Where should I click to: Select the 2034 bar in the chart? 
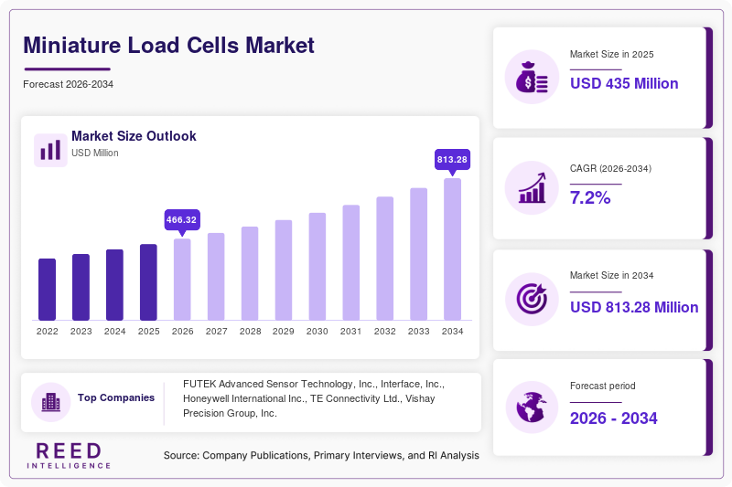(x=452, y=249)
